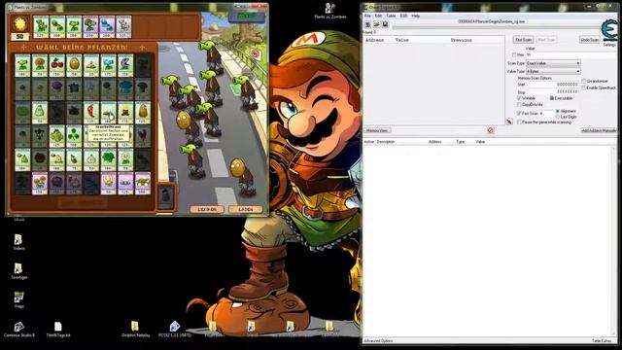Click Add Address Manually button
Screen dimensions: 622x350
click(x=599, y=130)
